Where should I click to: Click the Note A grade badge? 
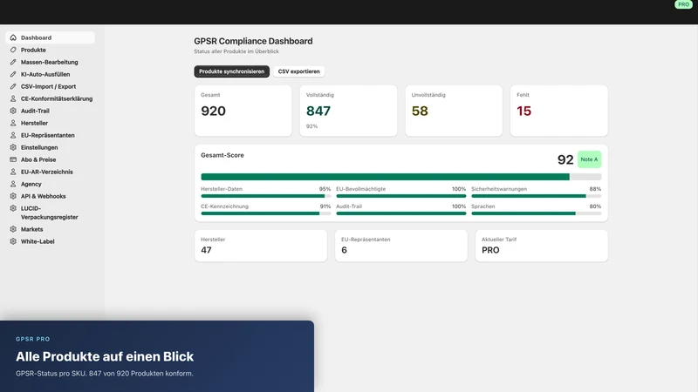coord(589,159)
